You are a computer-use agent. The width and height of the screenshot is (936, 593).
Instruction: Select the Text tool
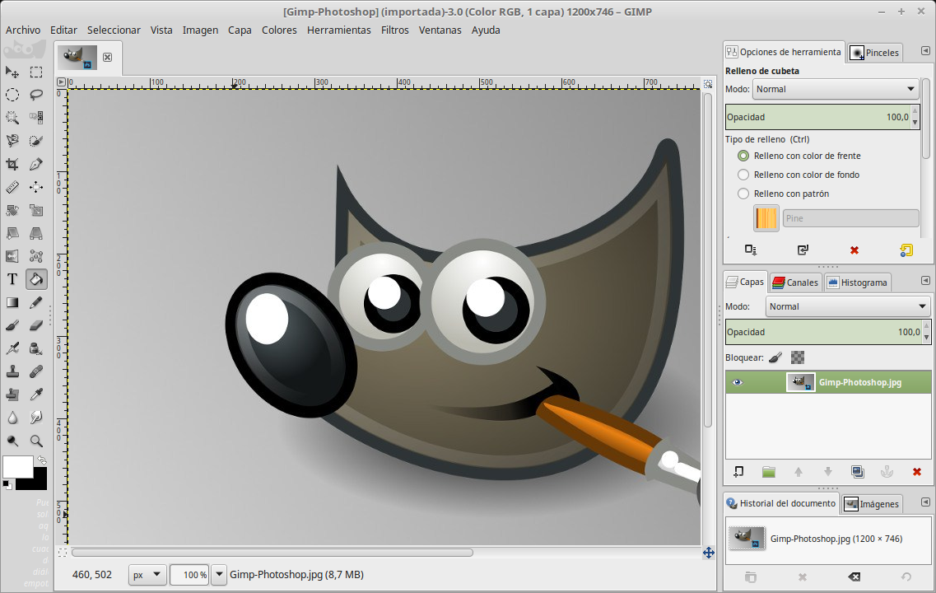(12, 279)
